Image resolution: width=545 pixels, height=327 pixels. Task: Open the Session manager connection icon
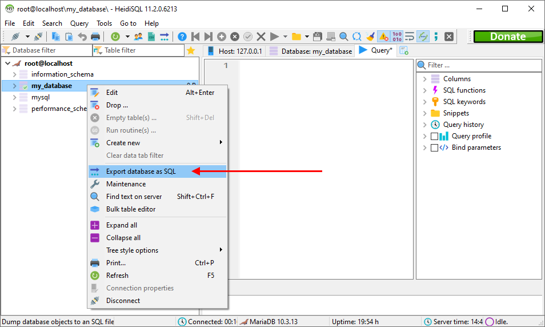(15, 37)
